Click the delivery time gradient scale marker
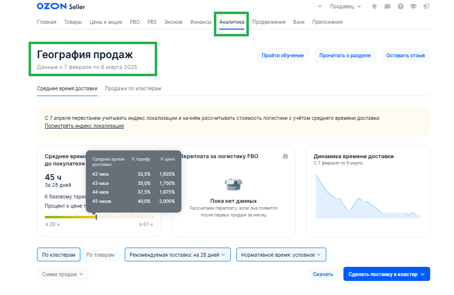Image resolution: width=454 pixels, height=295 pixels. click(96, 216)
